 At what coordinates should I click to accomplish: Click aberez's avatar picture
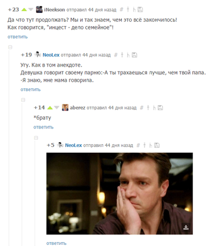65,107
